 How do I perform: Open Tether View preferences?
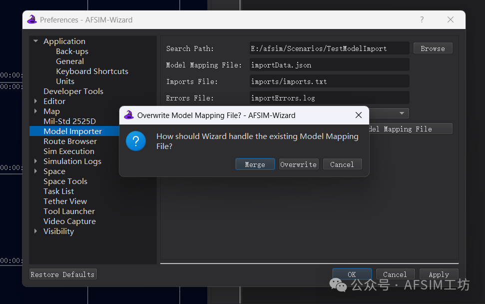click(65, 201)
